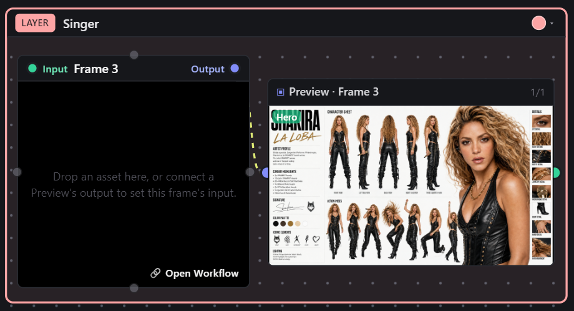The width and height of the screenshot is (574, 311).
Task: Click the LAYER badge on Singer
Action: pos(35,23)
